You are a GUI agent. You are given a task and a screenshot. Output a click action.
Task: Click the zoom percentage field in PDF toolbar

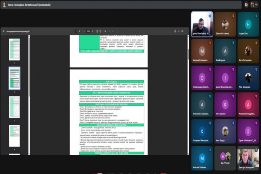pos(89,31)
